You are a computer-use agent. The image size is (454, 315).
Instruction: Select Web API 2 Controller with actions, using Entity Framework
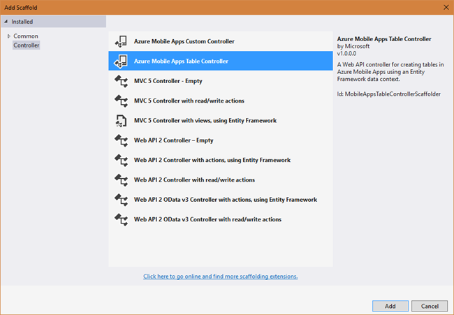tap(212, 160)
